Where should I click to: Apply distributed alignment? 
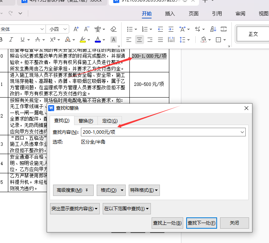(x=171, y=40)
